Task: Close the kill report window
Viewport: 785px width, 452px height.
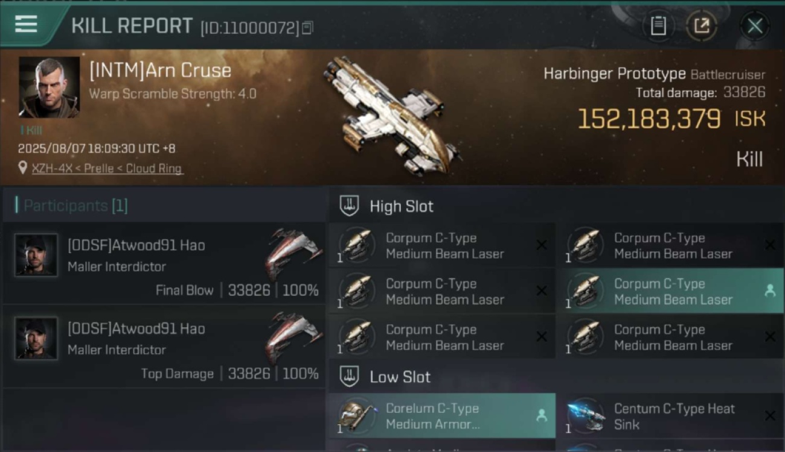Action: pos(755,26)
